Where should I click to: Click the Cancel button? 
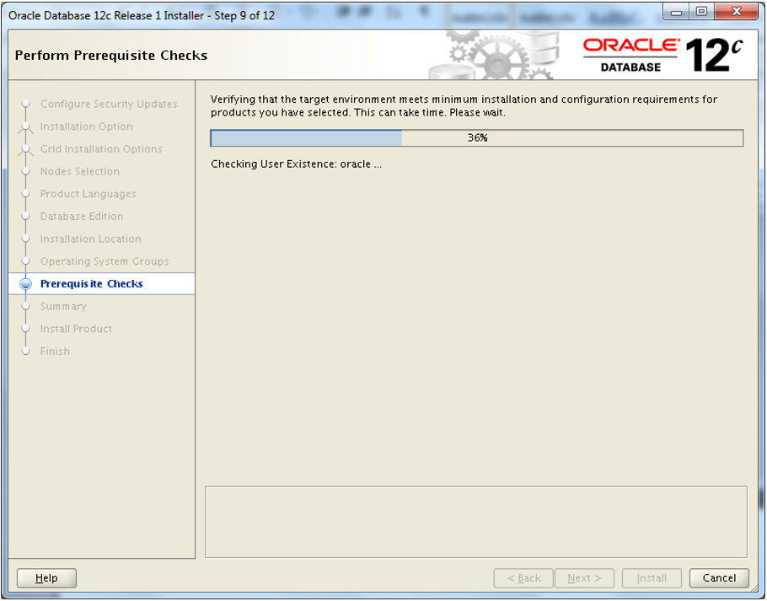[719, 577]
